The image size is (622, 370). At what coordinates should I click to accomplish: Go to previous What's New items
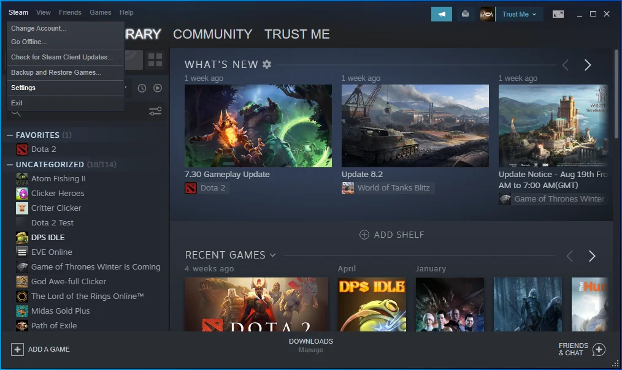[566, 65]
